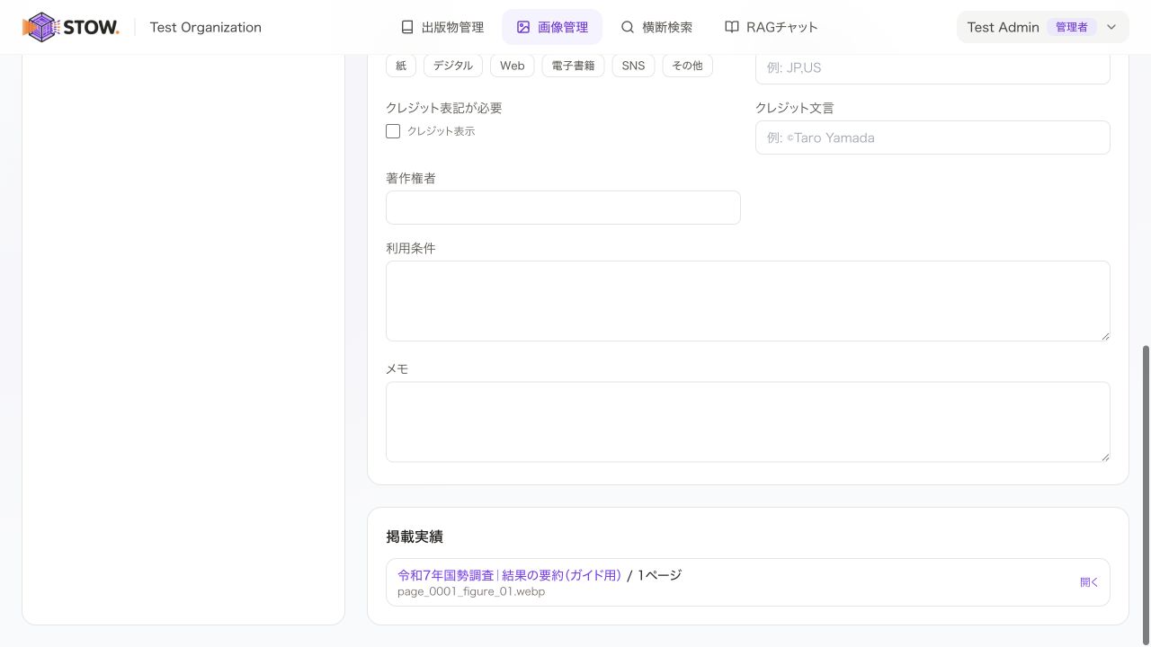Enable the クレジット表示 checkbox
Image resolution: width=1151 pixels, height=647 pixels.
393,131
